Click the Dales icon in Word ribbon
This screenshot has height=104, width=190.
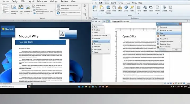(21, 7)
